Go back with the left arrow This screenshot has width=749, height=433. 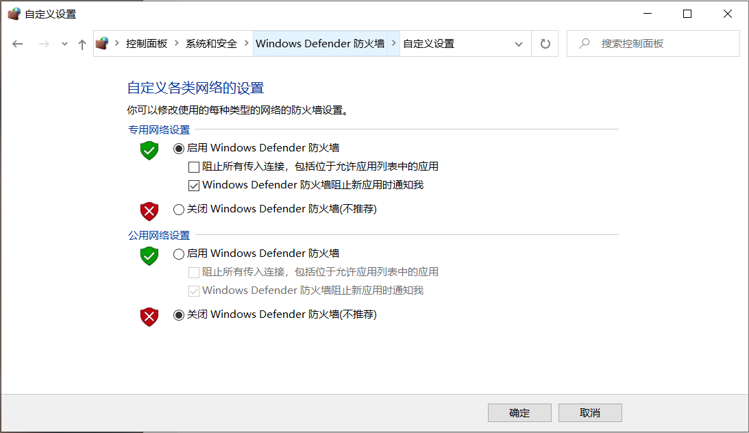(x=18, y=44)
